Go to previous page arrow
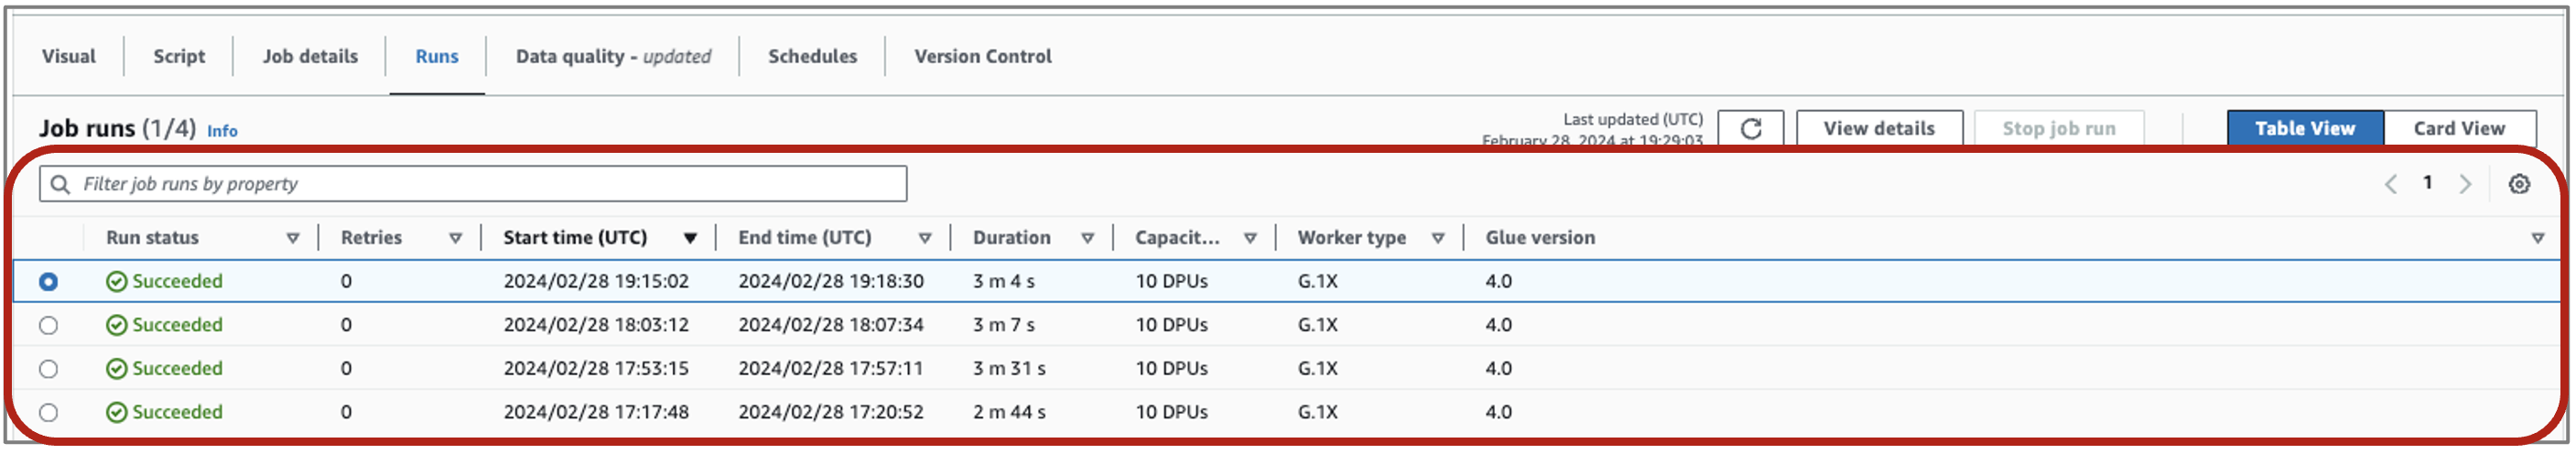 click(2390, 184)
